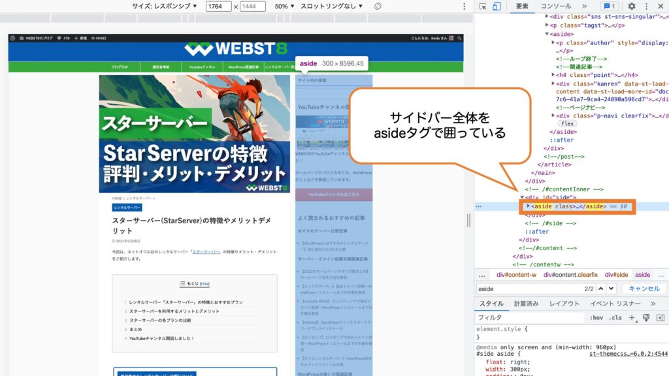This screenshot has height=376, width=669.
Task: Switch to the 要素 tab
Action: 522,7
